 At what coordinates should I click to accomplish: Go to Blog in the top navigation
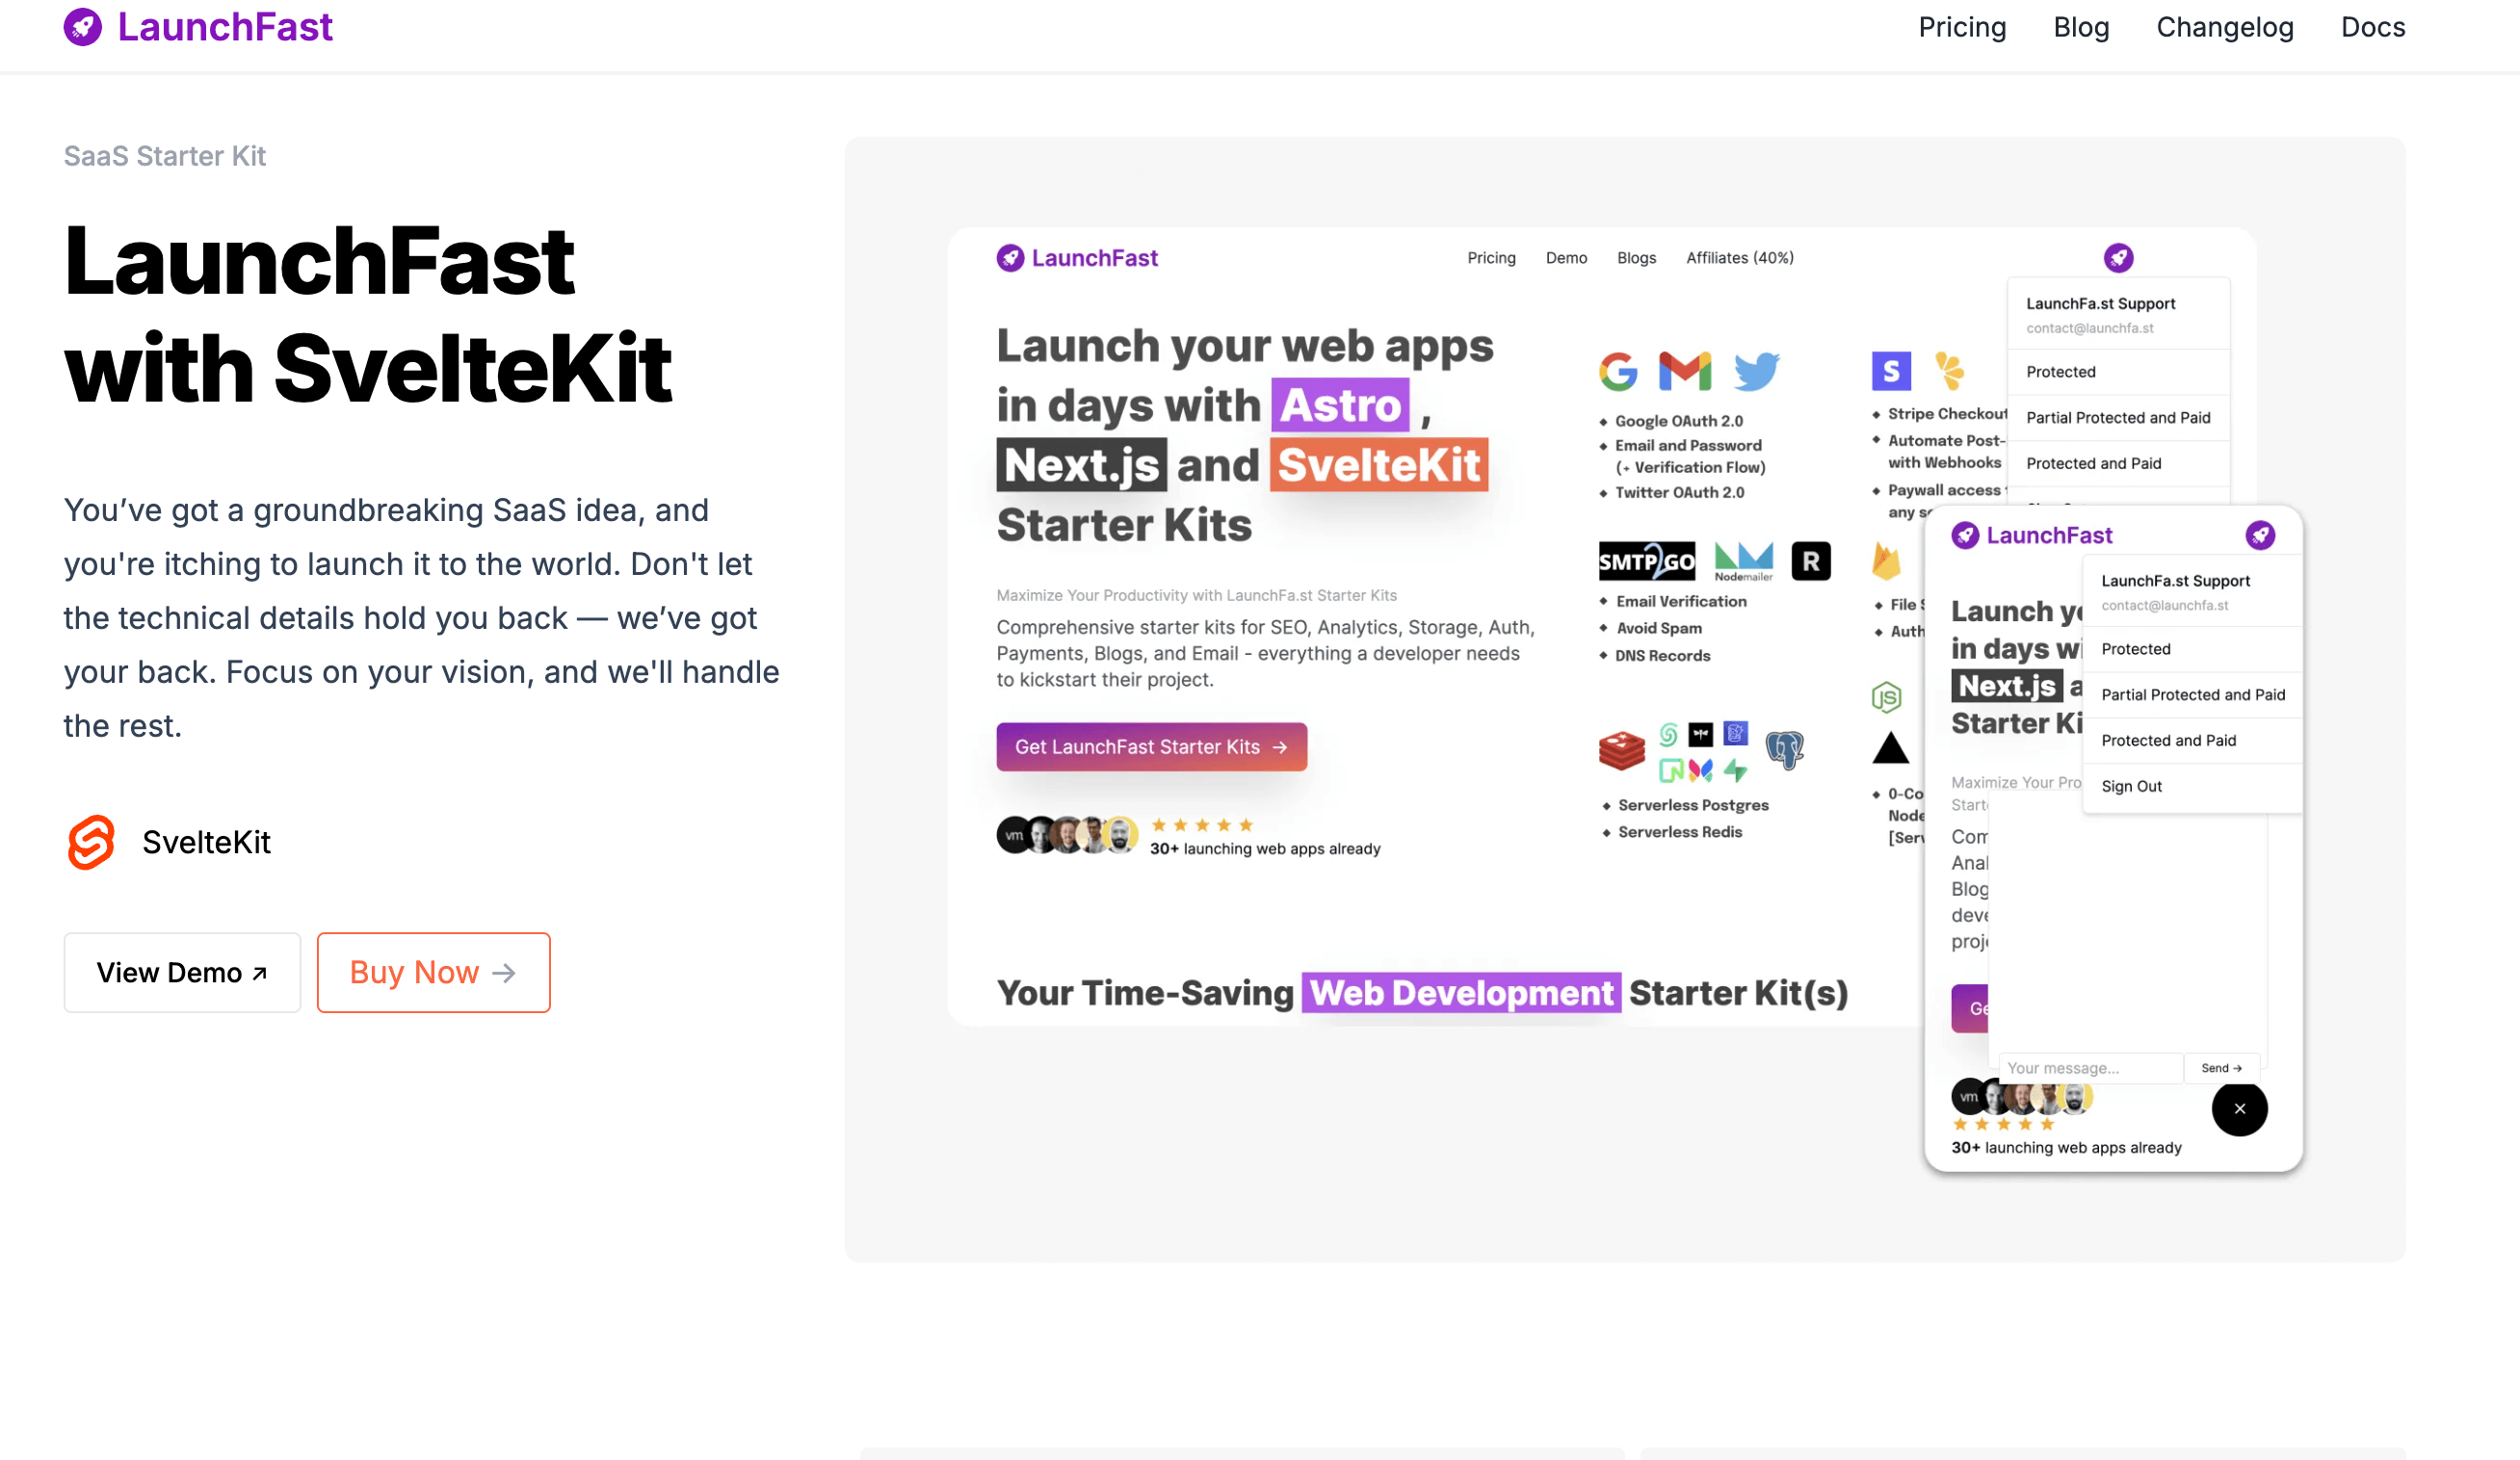coord(2081,27)
